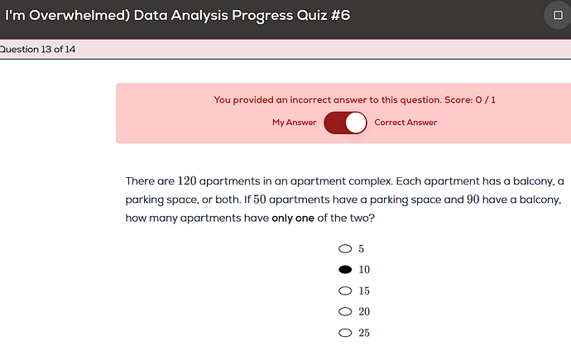This screenshot has height=351, width=571.
Task: Toggle the My Answer / Correct Answer switch
Action: tap(345, 123)
